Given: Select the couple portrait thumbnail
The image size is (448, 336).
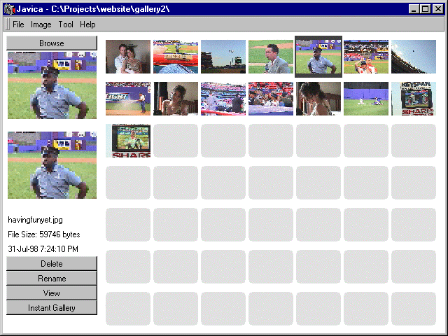Looking at the screenshot, I should (x=128, y=57).
